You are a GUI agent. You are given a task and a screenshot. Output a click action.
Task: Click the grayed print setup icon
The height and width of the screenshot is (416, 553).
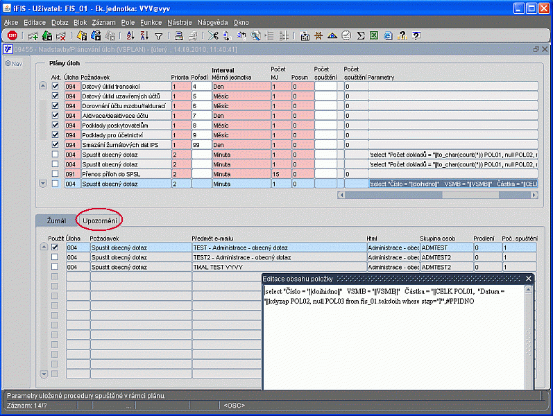[x=193, y=35]
